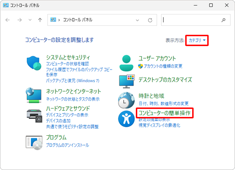Open デバイスの追加 link
The width and height of the screenshot is (235, 170).
[58, 121]
